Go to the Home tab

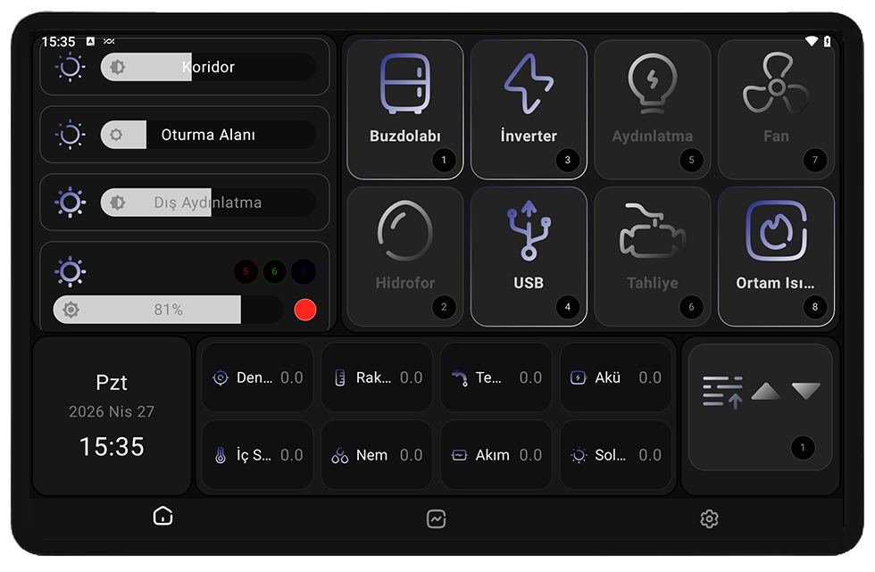[x=162, y=517]
